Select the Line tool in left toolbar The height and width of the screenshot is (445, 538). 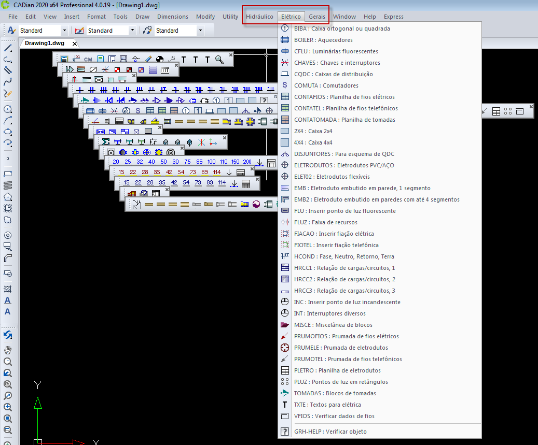click(8, 48)
